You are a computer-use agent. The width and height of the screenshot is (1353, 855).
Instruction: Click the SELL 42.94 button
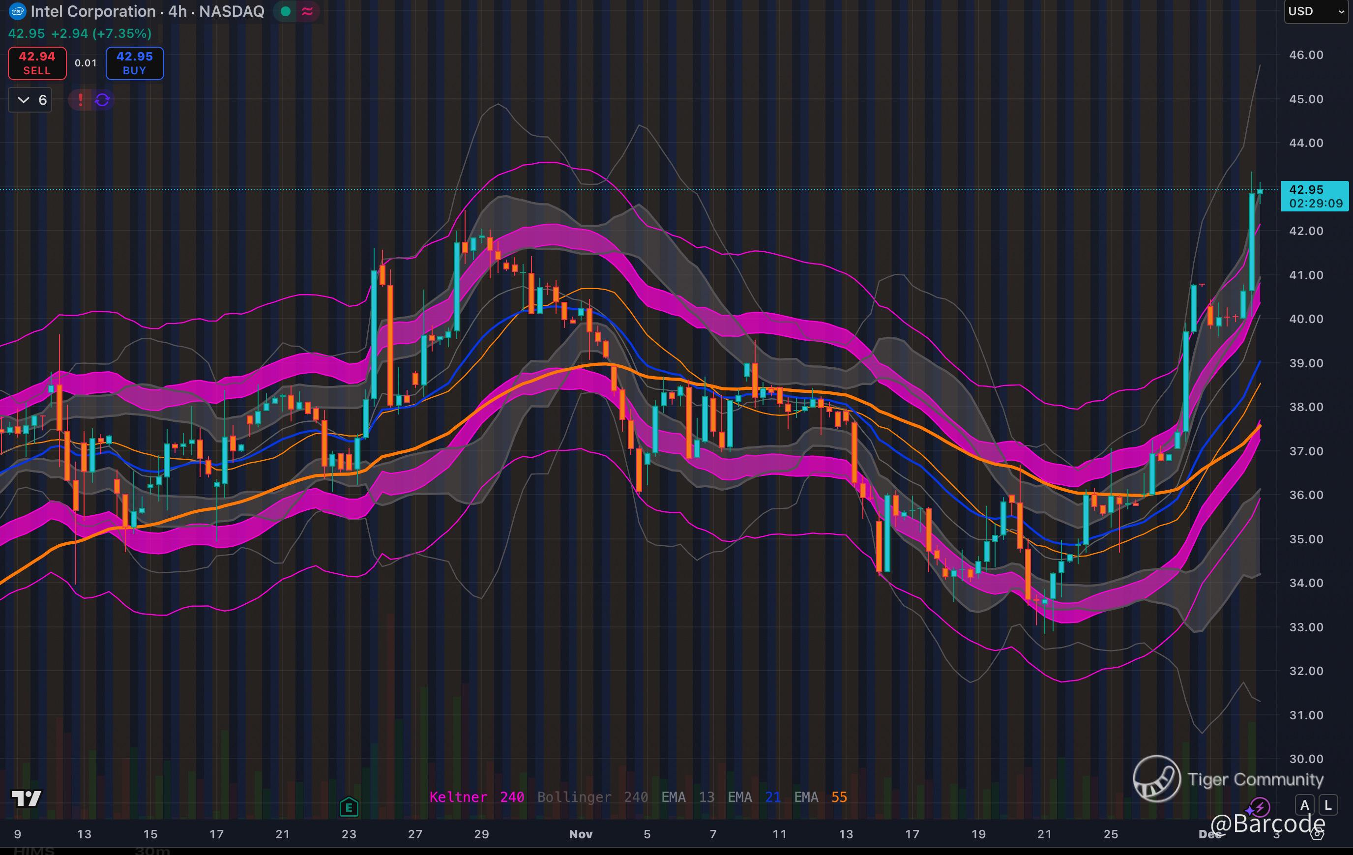(37, 63)
